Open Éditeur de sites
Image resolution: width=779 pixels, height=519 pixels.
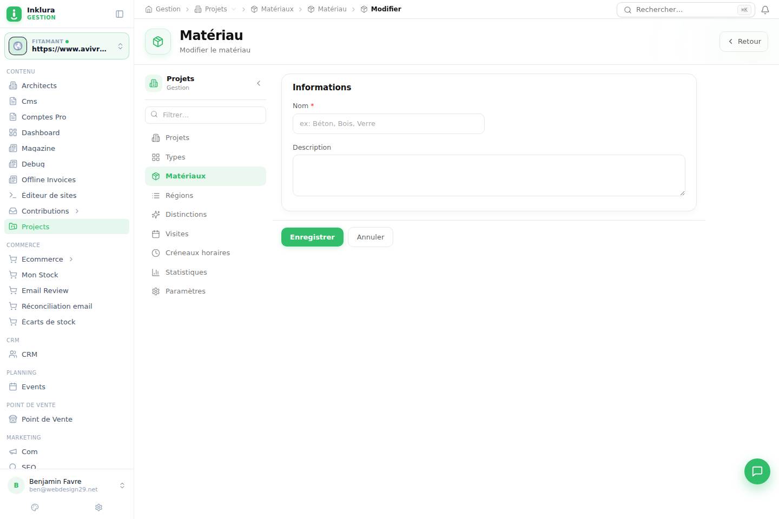click(67, 195)
